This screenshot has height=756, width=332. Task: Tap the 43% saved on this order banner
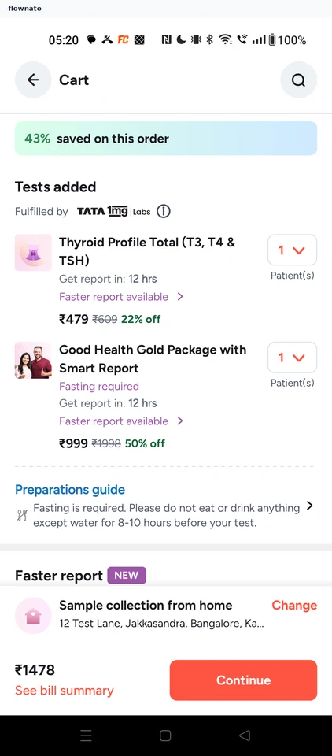point(166,139)
